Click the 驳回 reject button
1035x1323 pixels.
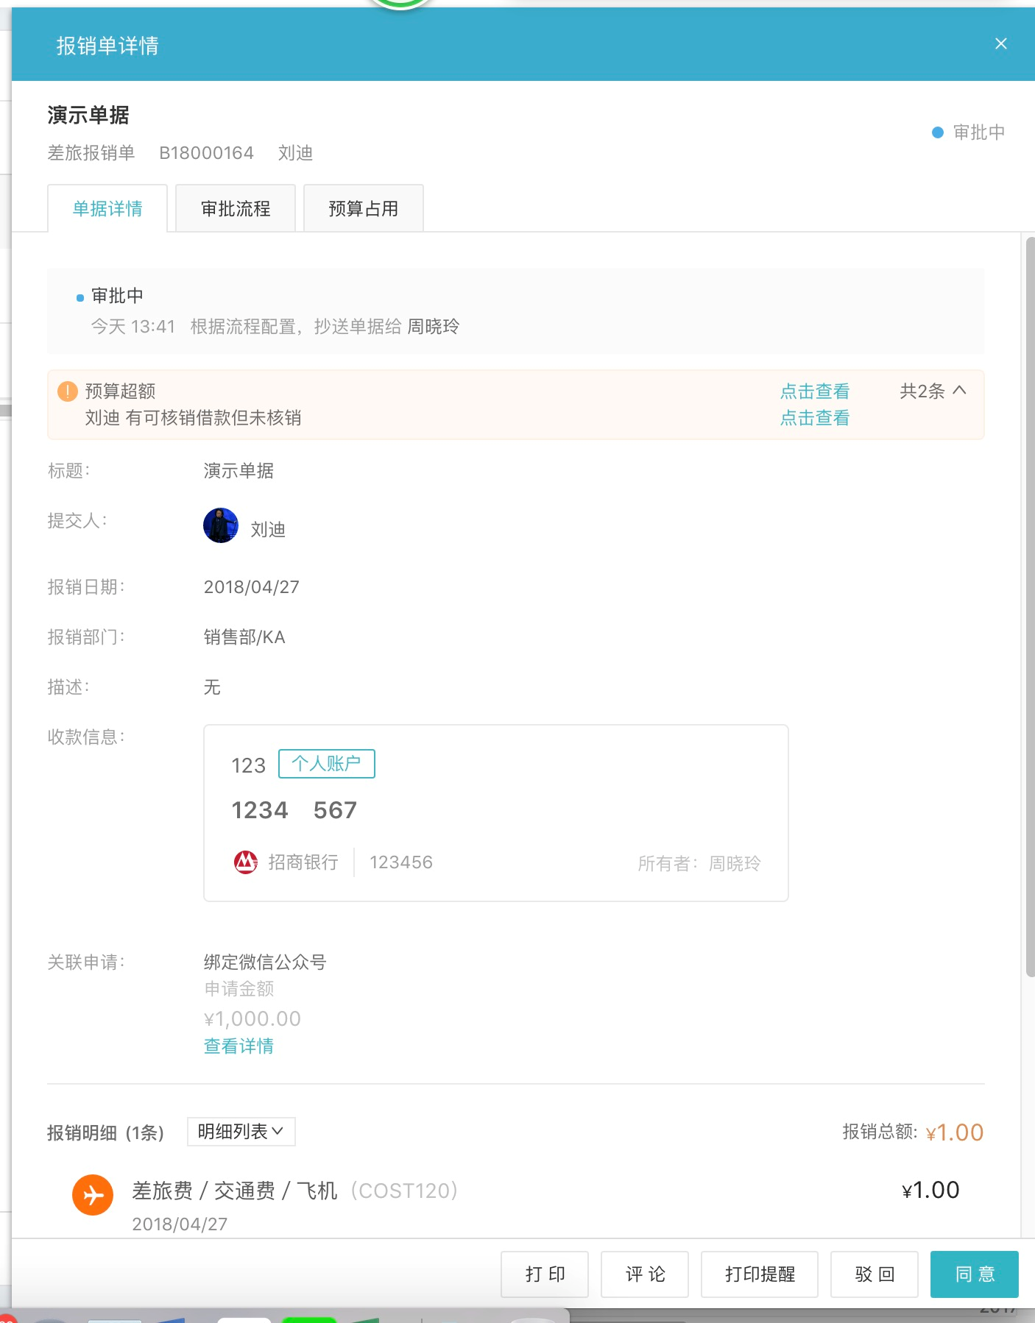(875, 1274)
